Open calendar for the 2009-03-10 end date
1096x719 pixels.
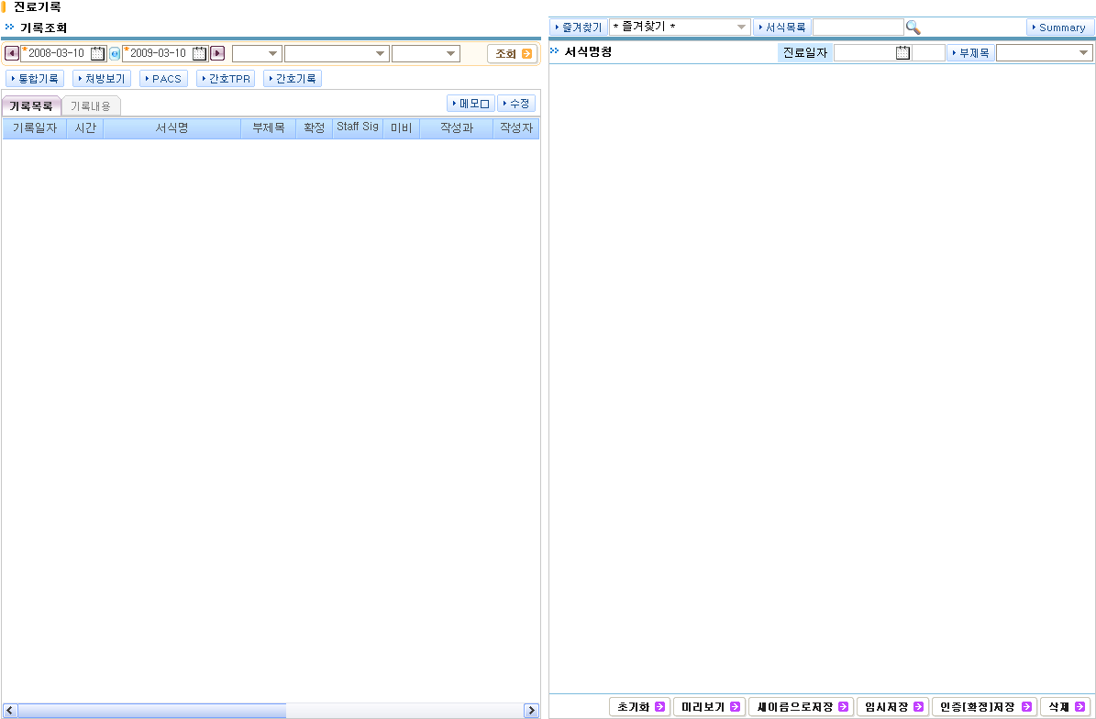tap(200, 53)
